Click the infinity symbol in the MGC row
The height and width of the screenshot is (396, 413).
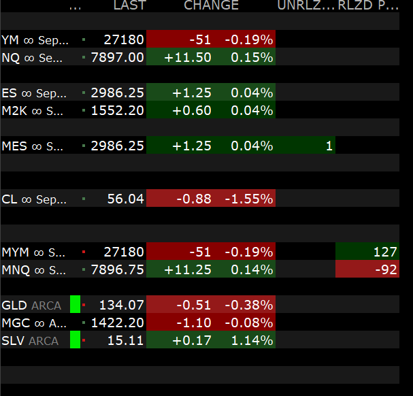(39, 323)
